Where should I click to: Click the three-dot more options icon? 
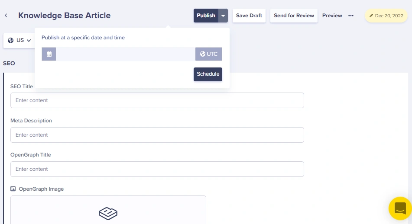coord(351,16)
